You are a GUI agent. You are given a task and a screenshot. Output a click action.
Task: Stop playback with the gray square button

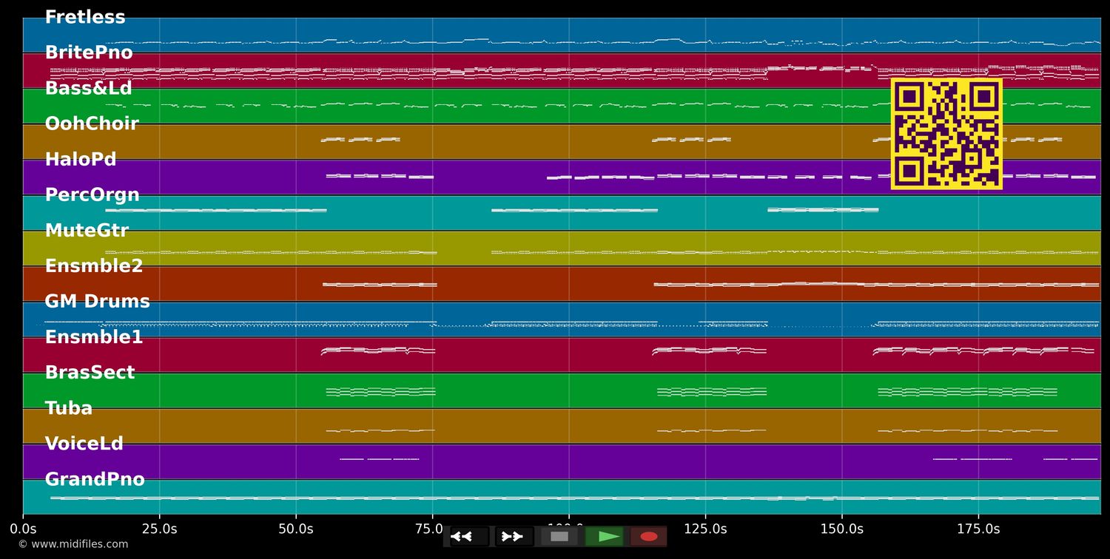click(559, 537)
